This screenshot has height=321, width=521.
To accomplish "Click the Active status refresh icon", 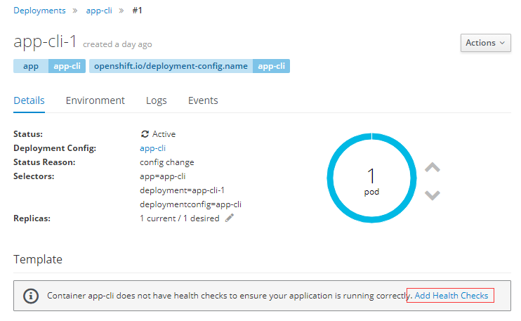I will [145, 134].
